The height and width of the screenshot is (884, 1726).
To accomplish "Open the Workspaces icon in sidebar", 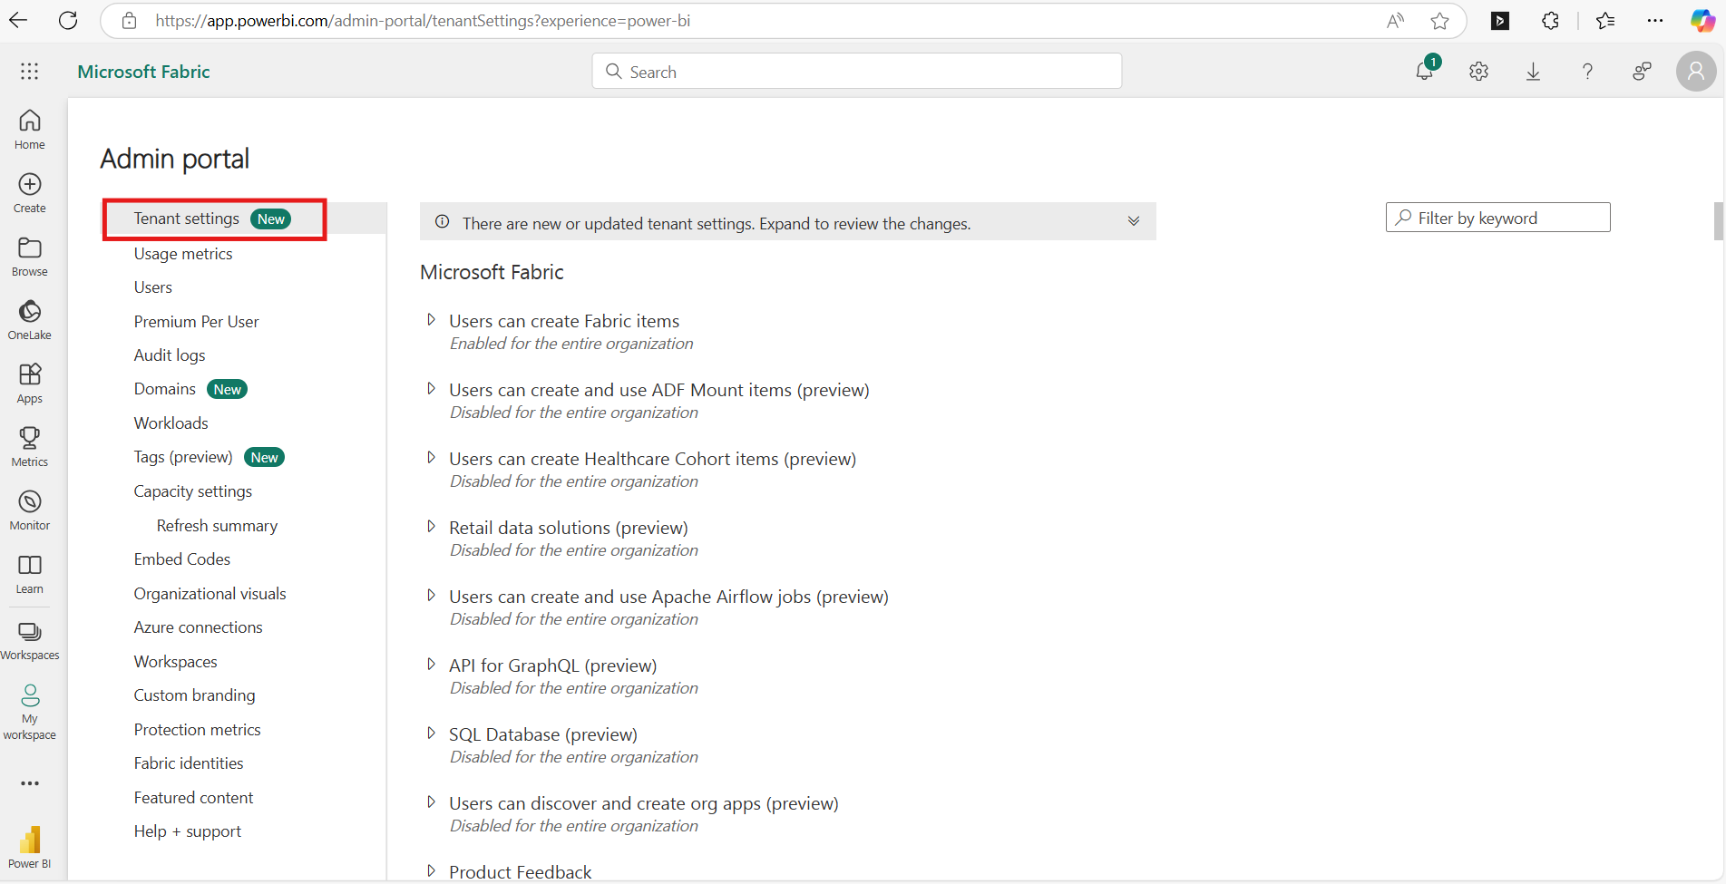I will (x=30, y=633).
